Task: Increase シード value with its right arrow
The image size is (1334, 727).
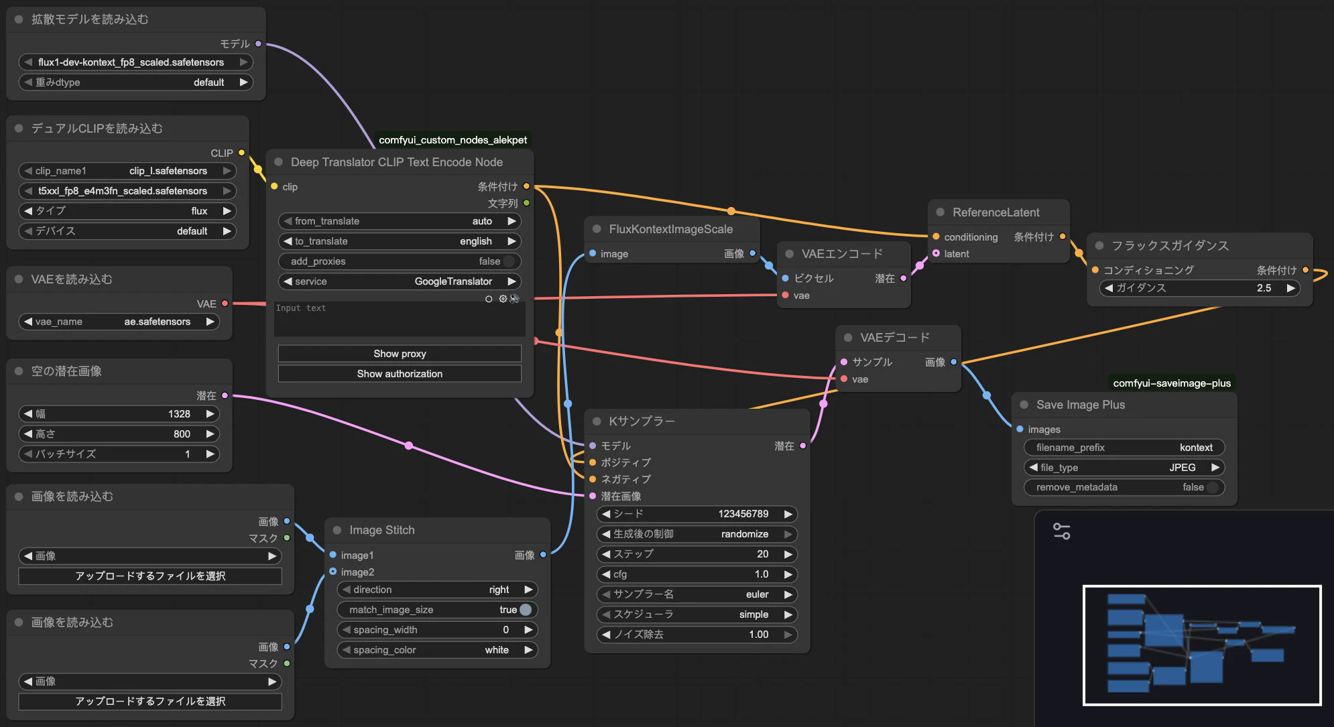Action: coord(788,514)
